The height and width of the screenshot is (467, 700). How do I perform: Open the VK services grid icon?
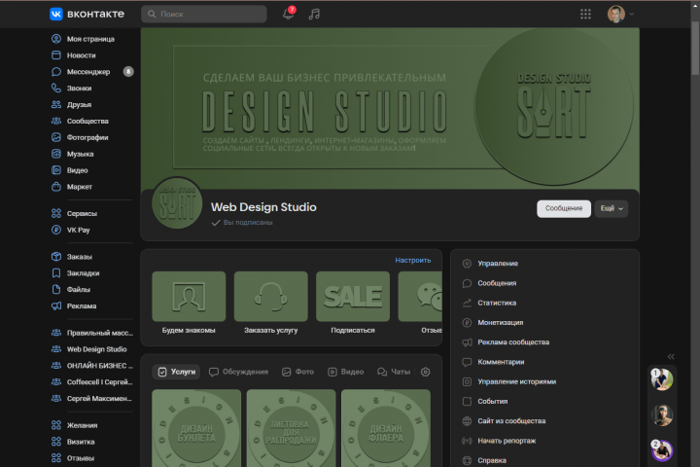point(585,14)
